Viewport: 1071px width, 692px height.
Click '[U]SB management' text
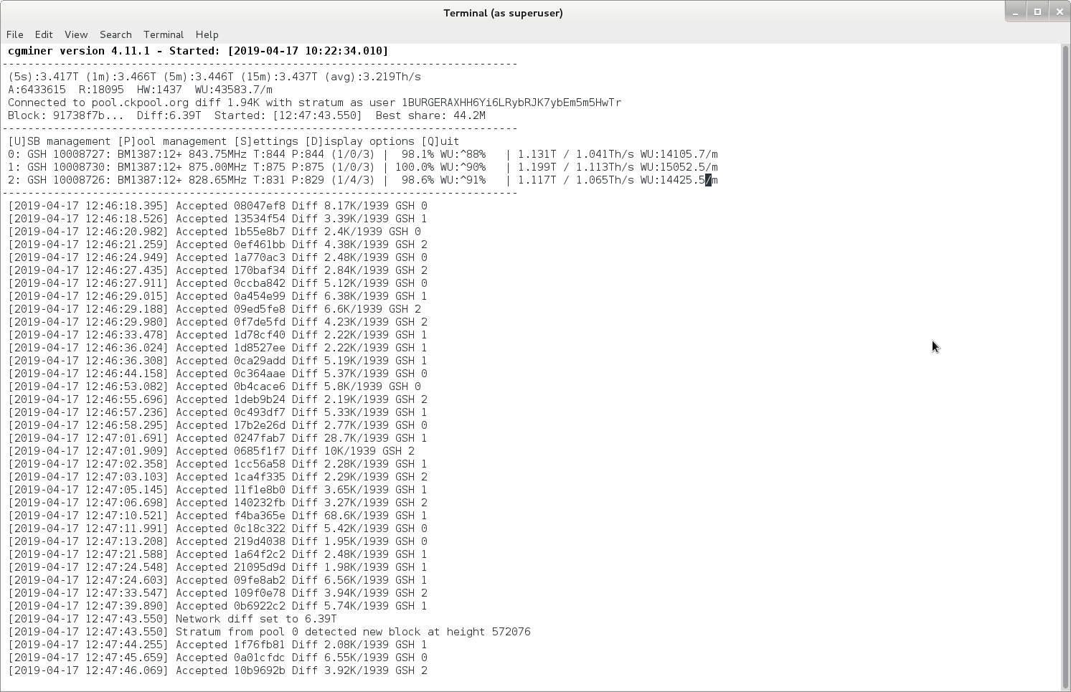[60, 141]
